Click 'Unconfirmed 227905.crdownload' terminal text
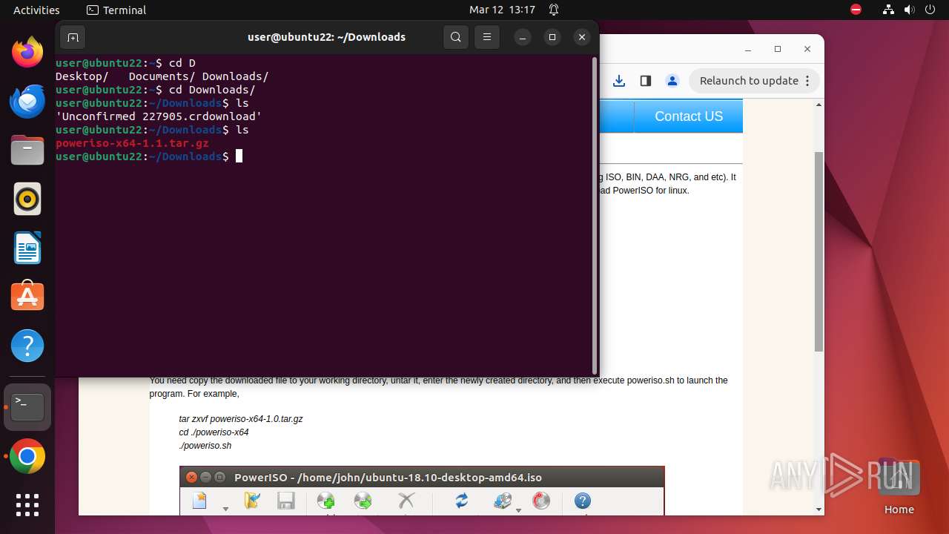Viewport: 949px width, 534px height. [x=159, y=116]
